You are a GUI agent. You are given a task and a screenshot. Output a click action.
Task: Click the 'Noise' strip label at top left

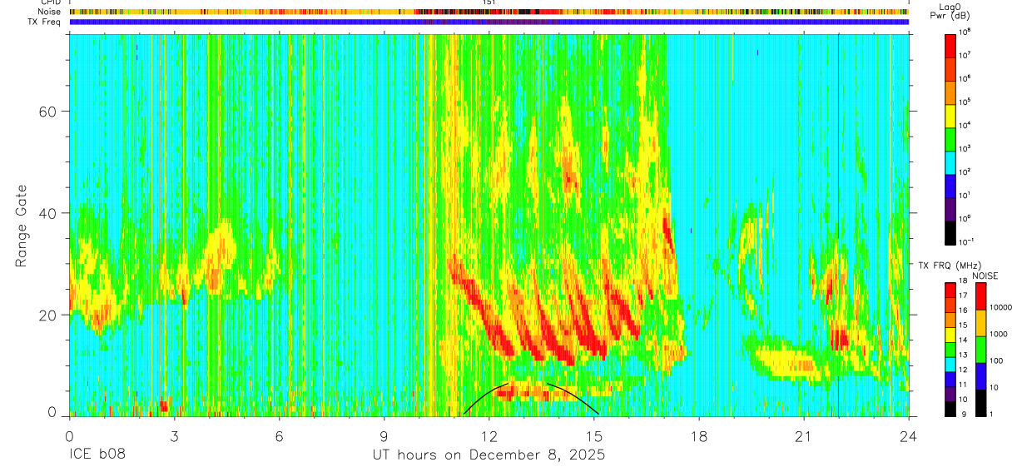(x=48, y=12)
